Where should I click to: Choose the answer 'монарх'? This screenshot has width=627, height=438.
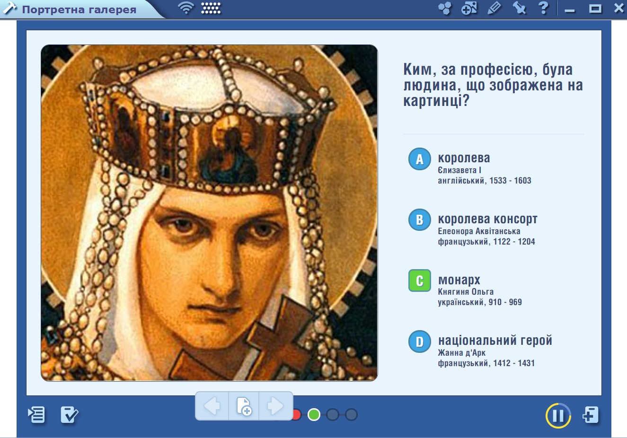pos(459,280)
